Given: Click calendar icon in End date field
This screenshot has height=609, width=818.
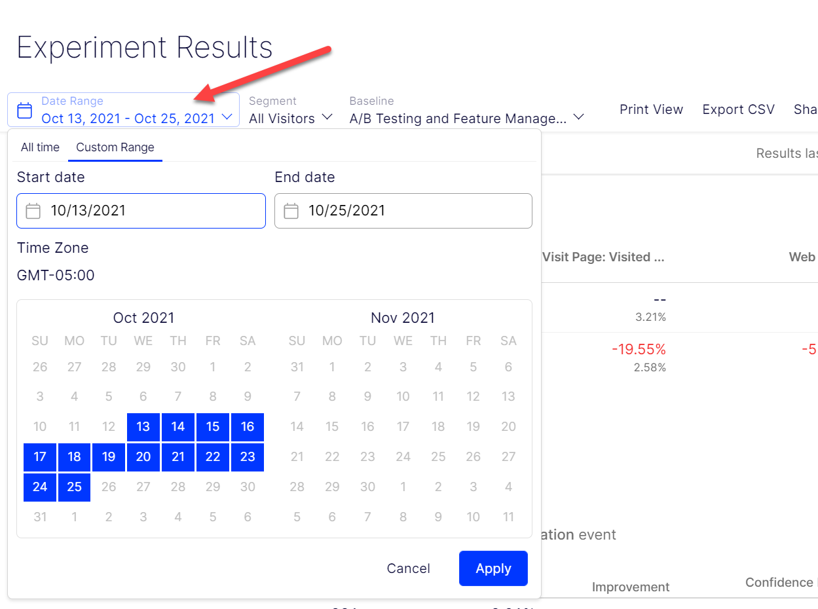Looking at the screenshot, I should pos(291,211).
